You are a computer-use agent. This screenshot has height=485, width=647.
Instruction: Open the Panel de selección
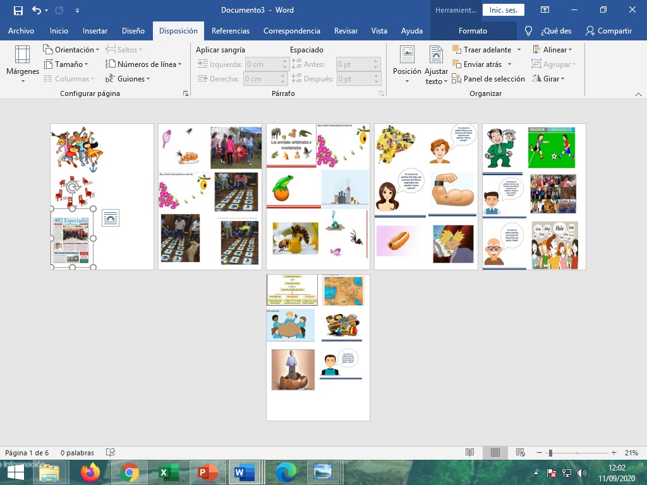[488, 79]
